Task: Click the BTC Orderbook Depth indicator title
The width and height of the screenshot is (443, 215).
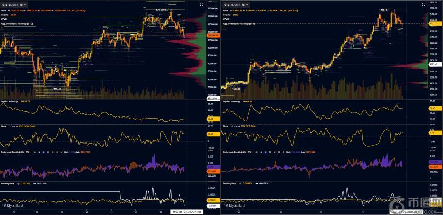Action: (x=13, y=152)
